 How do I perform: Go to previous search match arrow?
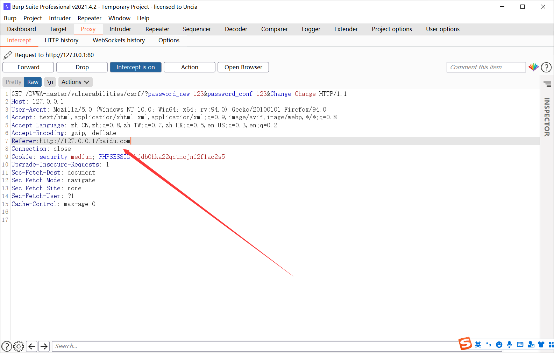tap(32, 346)
